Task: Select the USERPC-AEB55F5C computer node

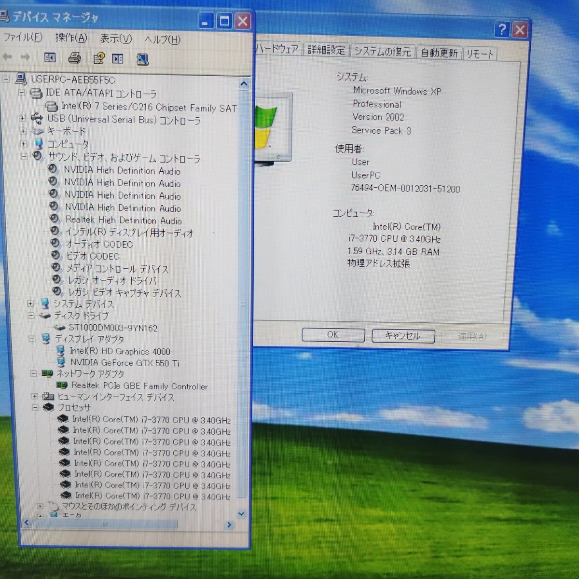Action: 73,80
